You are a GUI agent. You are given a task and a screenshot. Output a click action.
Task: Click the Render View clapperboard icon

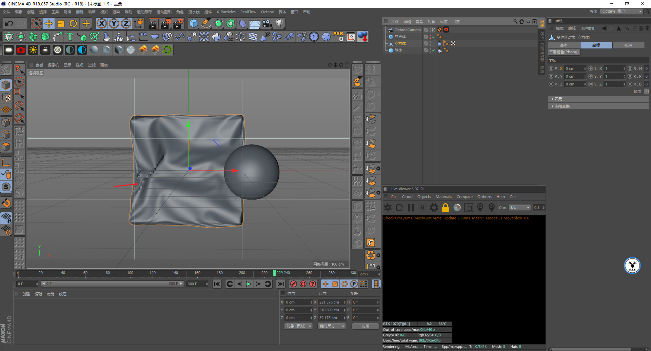153,23
